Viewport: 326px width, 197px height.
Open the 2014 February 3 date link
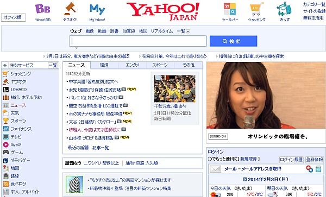[268, 179]
